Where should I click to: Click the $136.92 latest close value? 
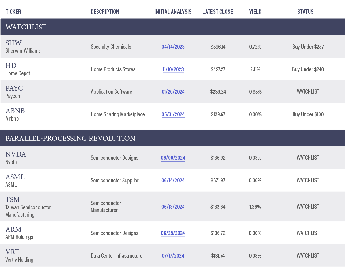coord(218,158)
